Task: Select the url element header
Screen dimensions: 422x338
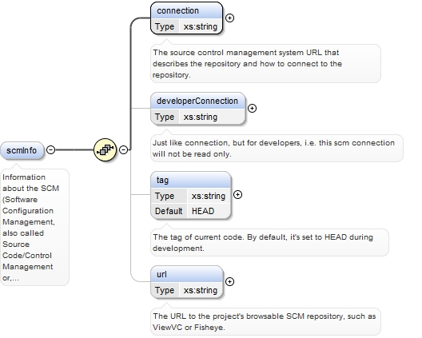Action: pos(187,275)
